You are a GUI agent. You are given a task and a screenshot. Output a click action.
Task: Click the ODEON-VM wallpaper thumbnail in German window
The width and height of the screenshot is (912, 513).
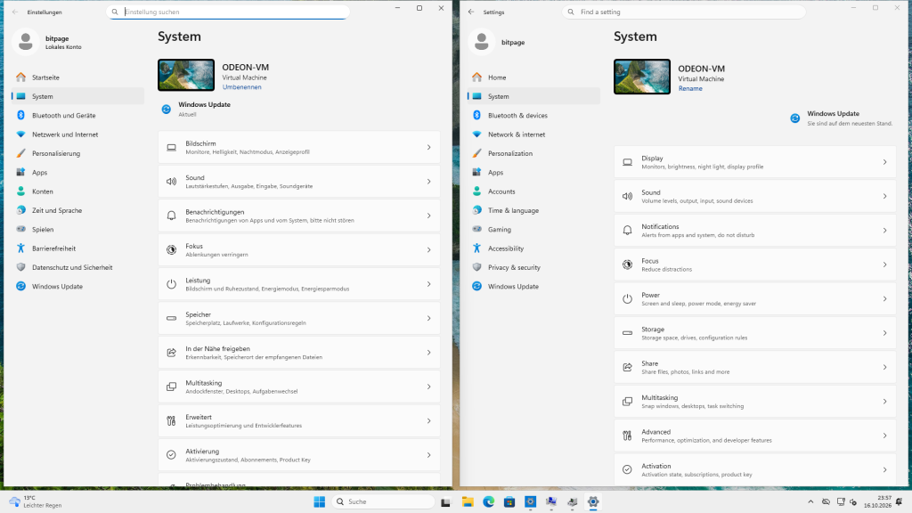point(186,75)
